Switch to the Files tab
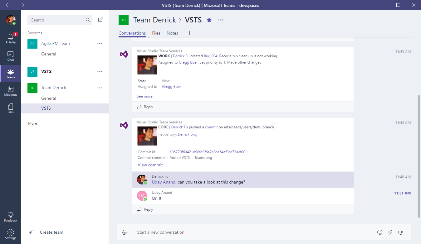Viewport: 421px width, 244px height. point(156,33)
